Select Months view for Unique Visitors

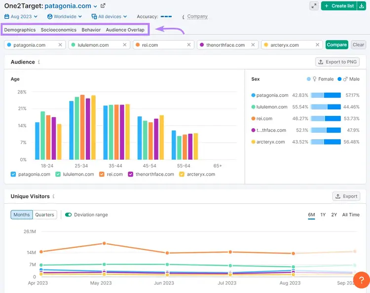(22, 215)
